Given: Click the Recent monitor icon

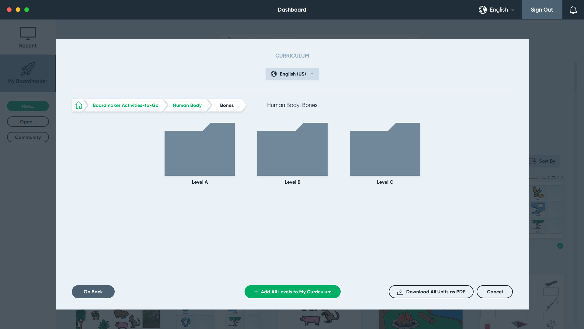Looking at the screenshot, I should (x=28, y=34).
